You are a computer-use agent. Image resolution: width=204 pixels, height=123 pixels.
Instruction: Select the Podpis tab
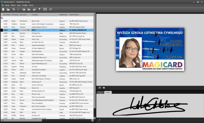[108, 92]
